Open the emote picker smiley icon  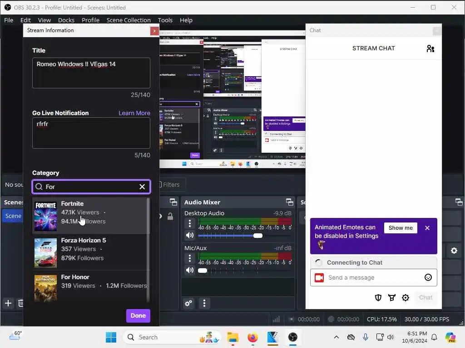coord(428,278)
